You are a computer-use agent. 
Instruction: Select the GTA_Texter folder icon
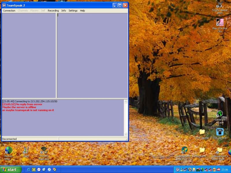pyautogui.click(x=202, y=134)
